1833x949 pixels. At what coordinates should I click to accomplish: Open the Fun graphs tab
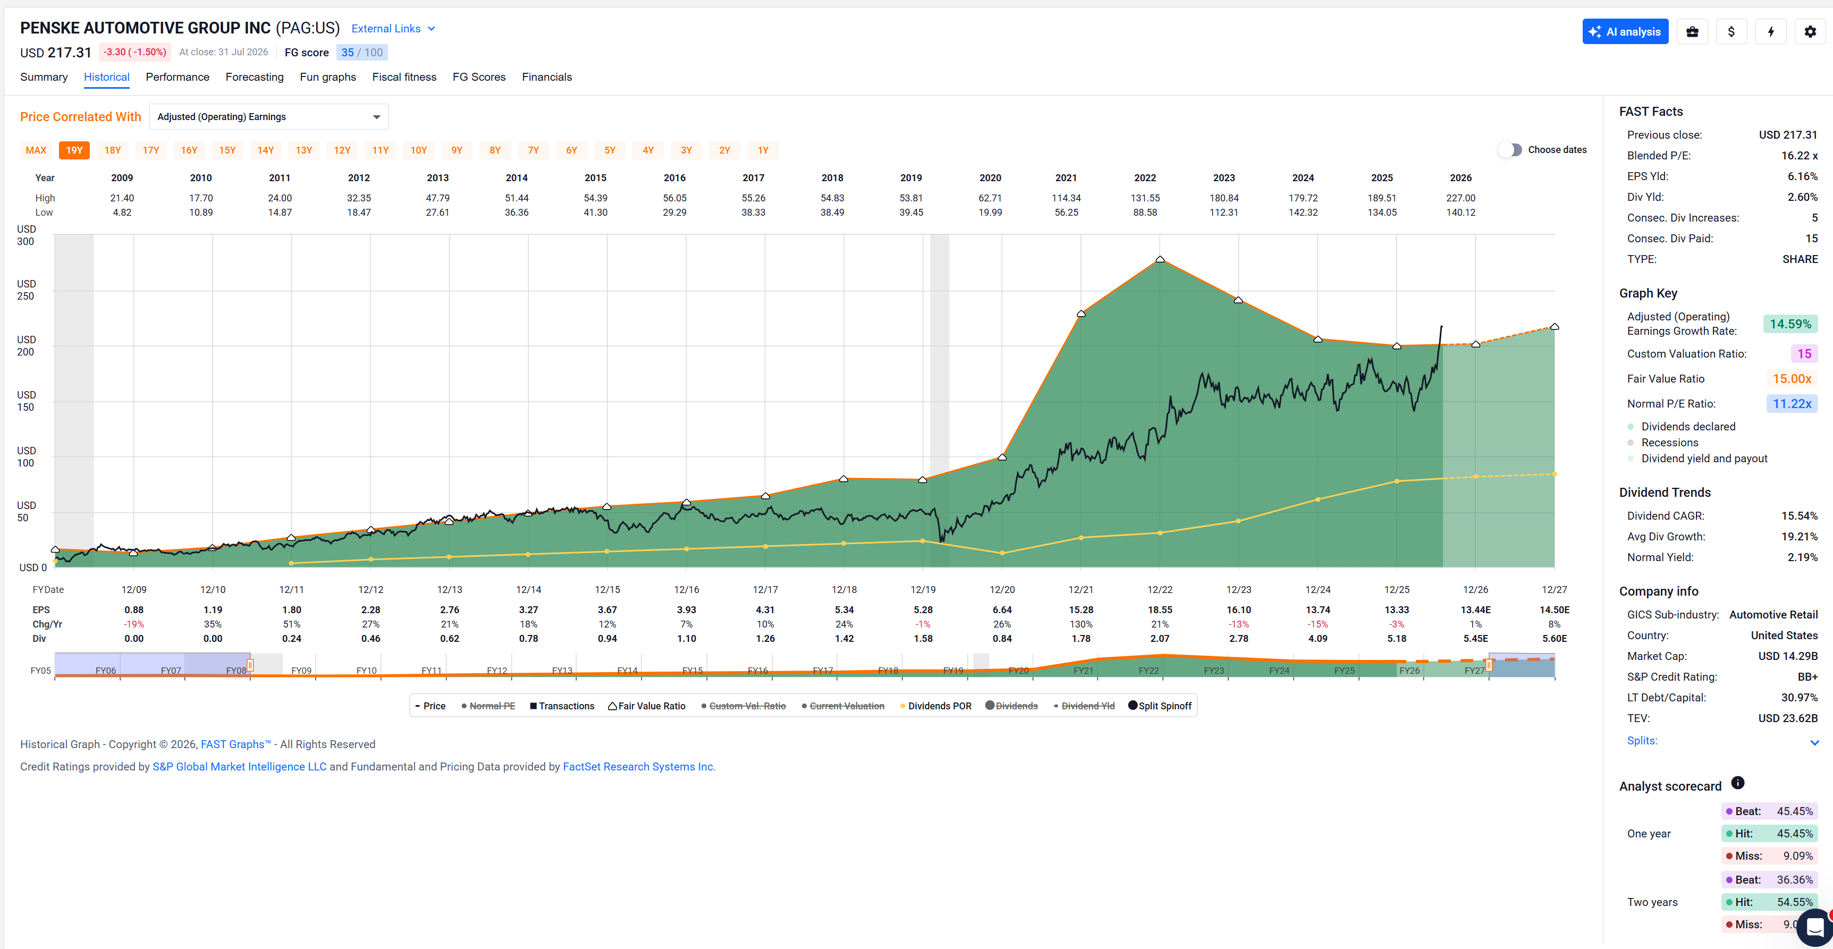pos(328,77)
